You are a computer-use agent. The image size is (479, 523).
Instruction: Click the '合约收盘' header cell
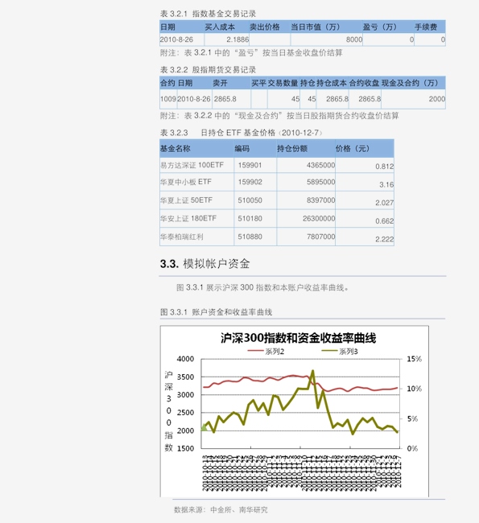point(364,83)
